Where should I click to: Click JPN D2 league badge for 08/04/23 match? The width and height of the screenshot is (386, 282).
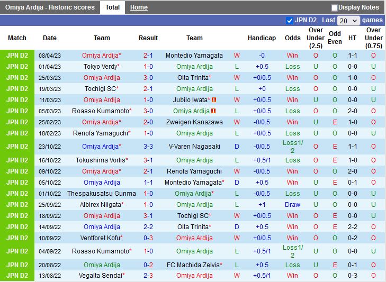pyautogui.click(x=17, y=56)
